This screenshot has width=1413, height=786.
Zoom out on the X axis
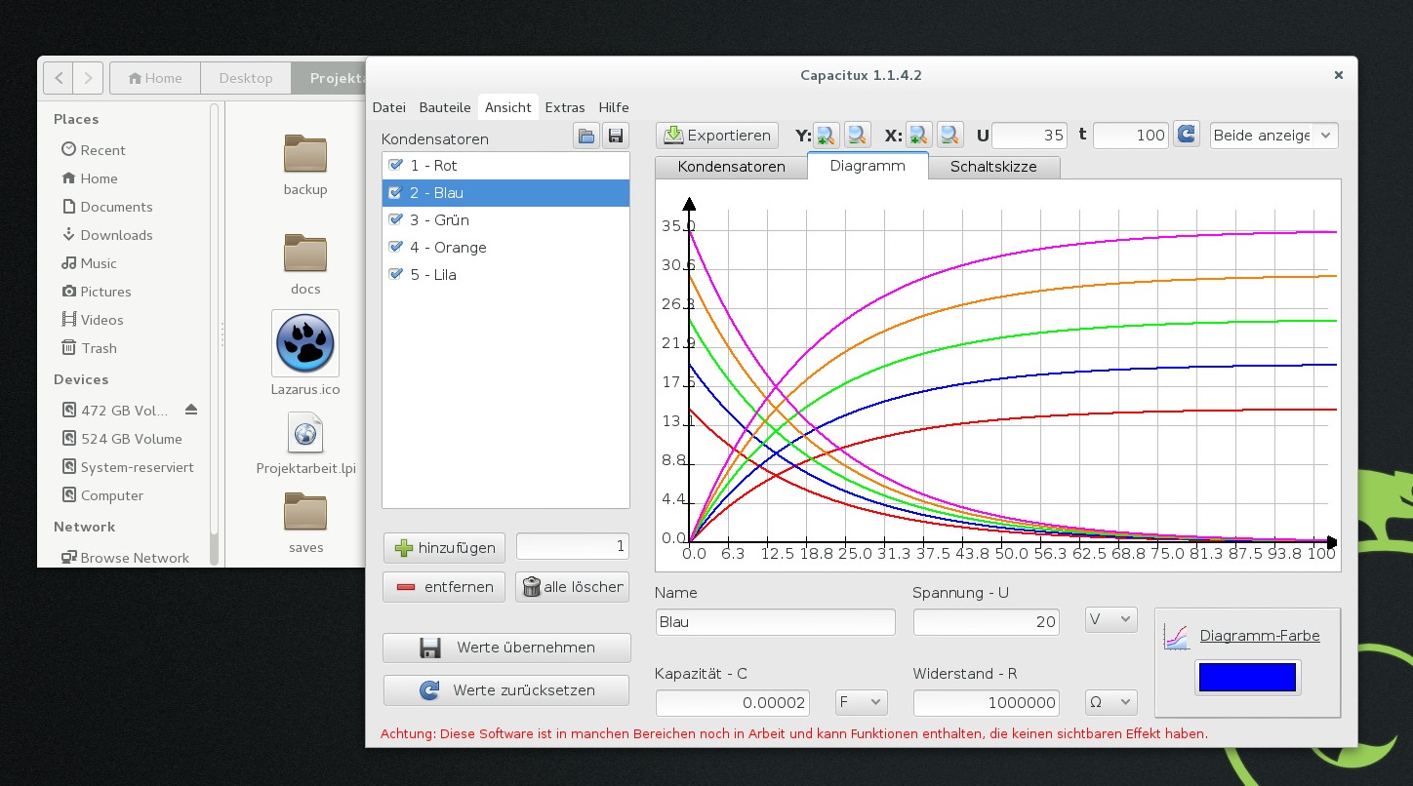point(949,136)
